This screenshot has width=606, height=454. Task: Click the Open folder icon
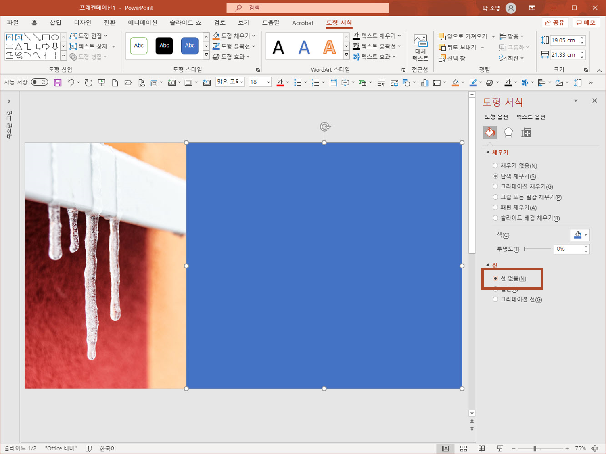tap(128, 83)
